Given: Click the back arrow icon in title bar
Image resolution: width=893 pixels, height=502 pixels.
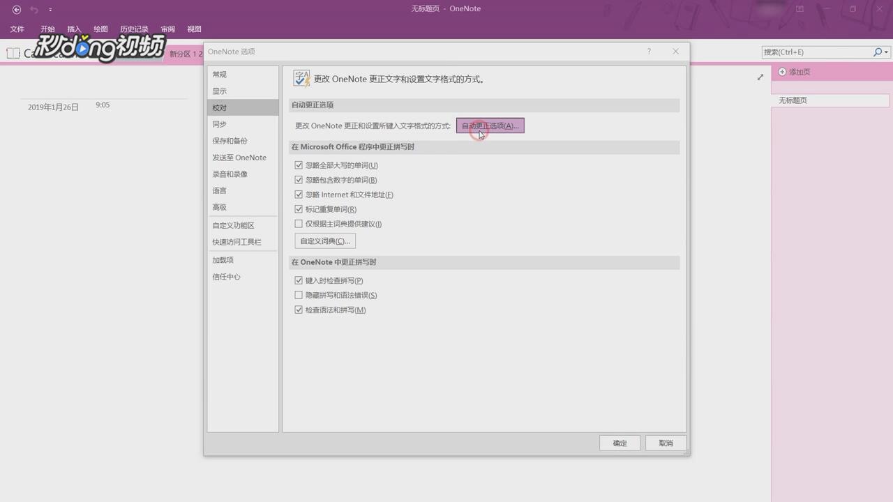Looking at the screenshot, I should tap(17, 10).
